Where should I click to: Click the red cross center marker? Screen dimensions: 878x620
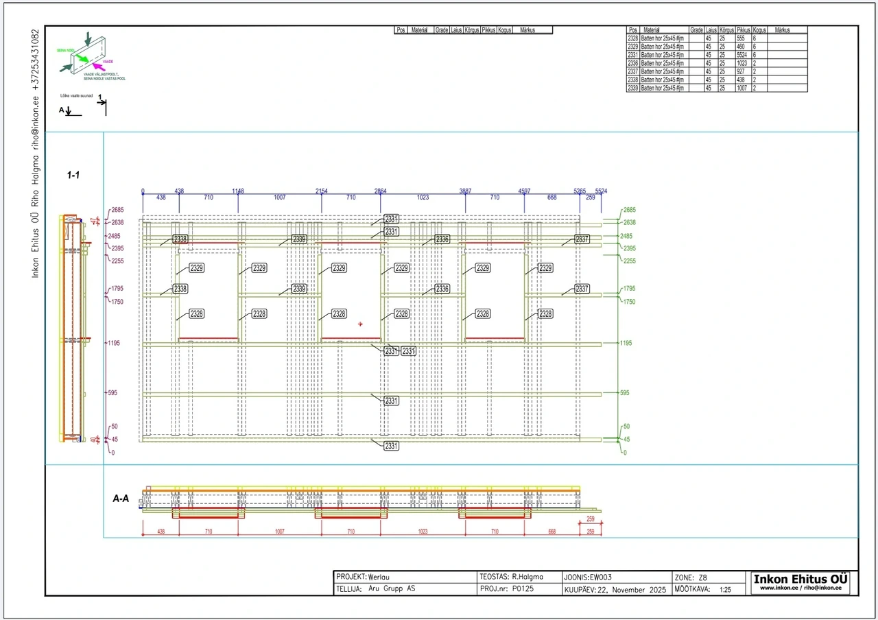tap(360, 324)
